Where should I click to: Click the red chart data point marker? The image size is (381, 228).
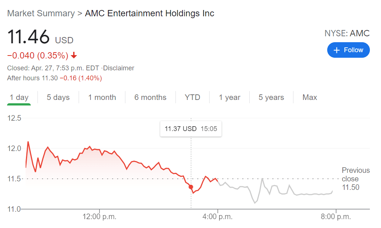pyautogui.click(x=191, y=187)
